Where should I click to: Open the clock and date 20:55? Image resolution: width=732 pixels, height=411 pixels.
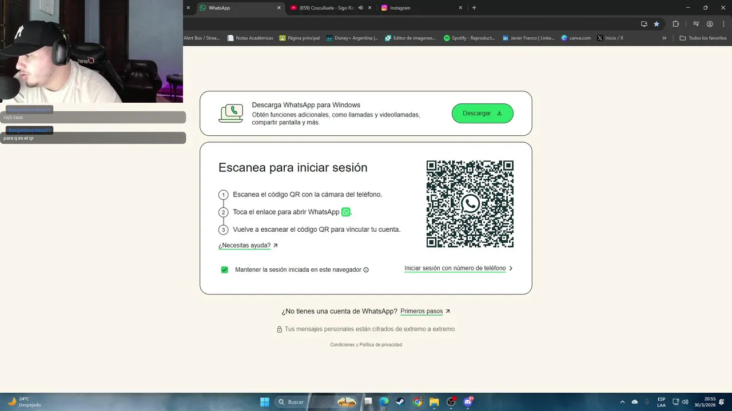coord(705,402)
